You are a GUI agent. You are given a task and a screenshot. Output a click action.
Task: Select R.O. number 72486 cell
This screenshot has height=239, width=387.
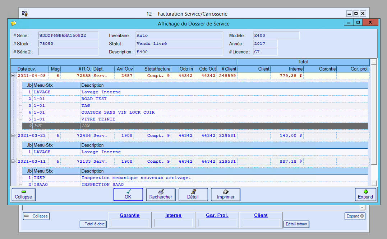[x=77, y=135]
